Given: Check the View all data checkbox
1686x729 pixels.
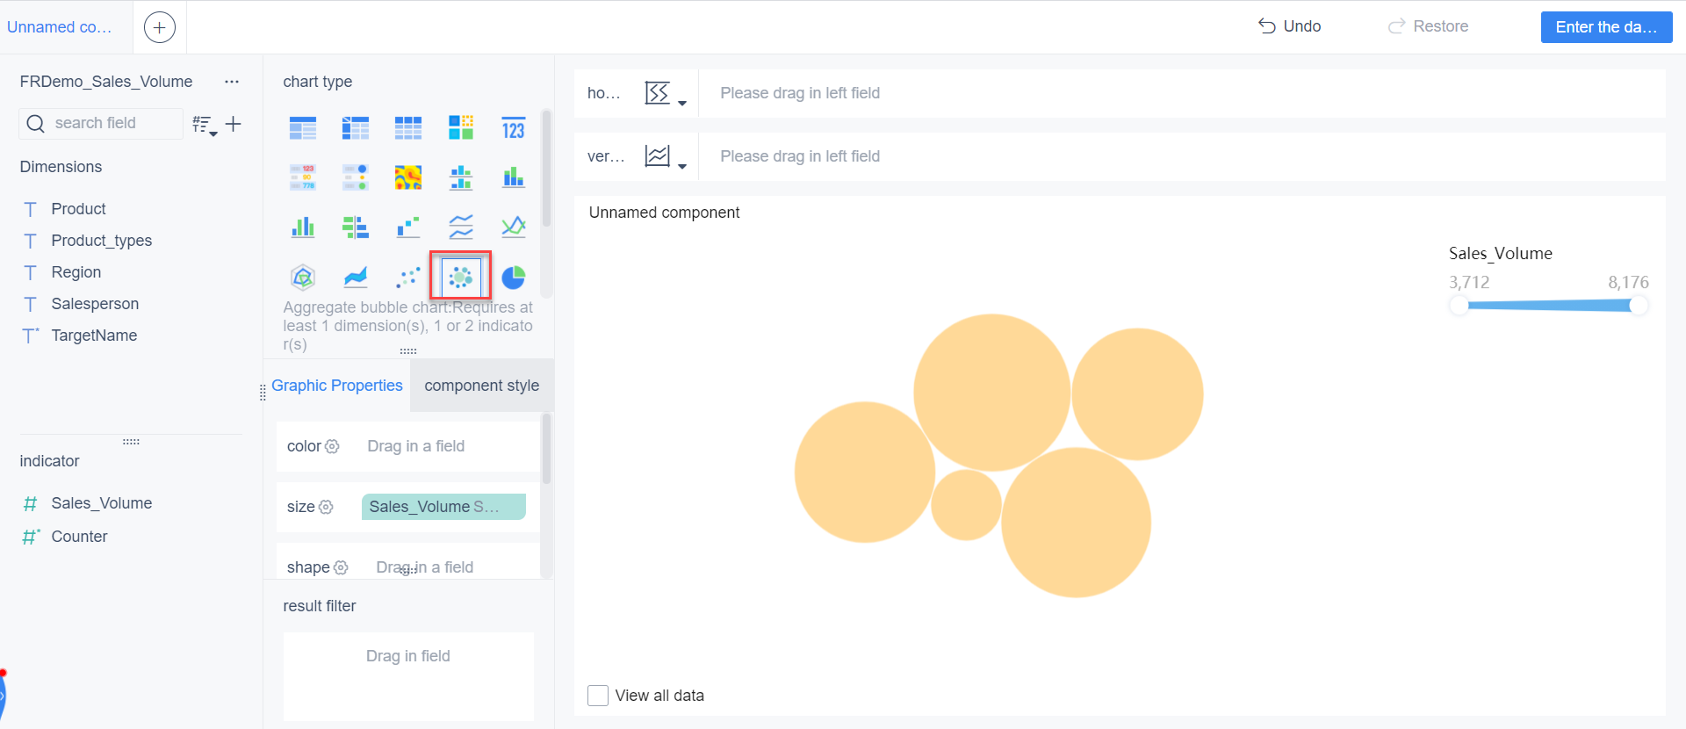Looking at the screenshot, I should coord(598,696).
